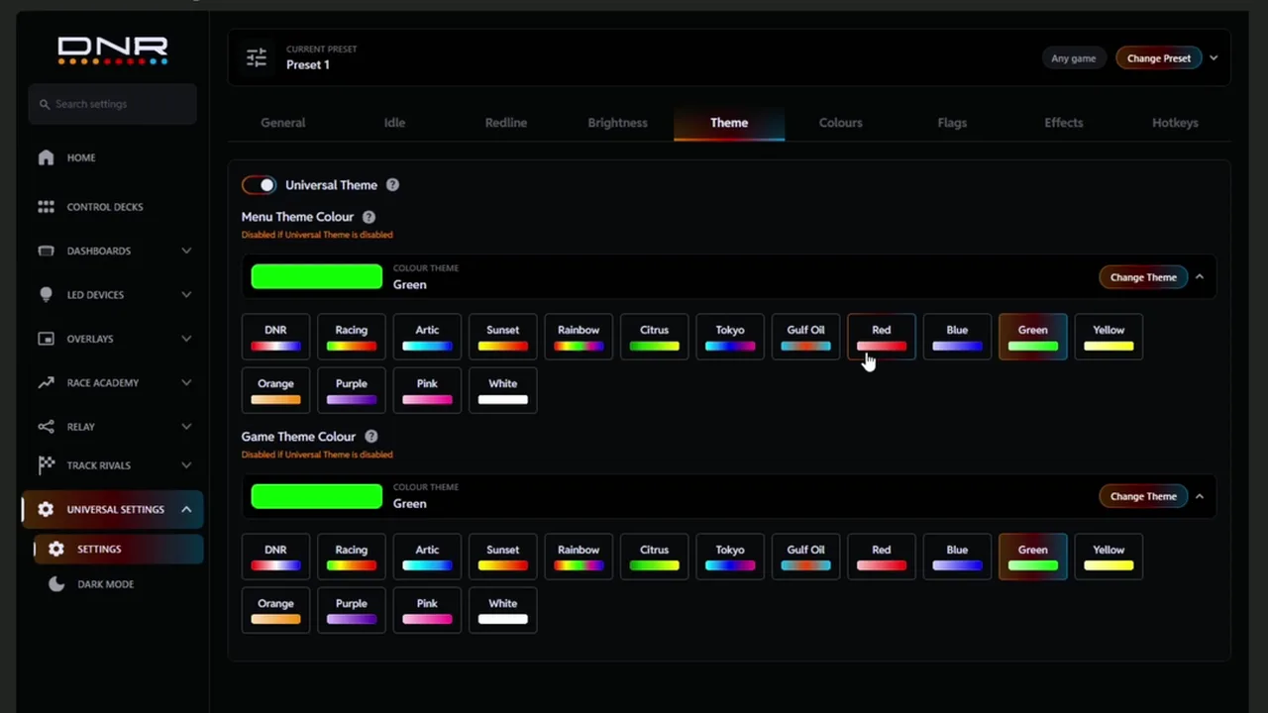Open help icon next to Menu Theme Colour
Screen dimensions: 1268x713
(x=369, y=217)
